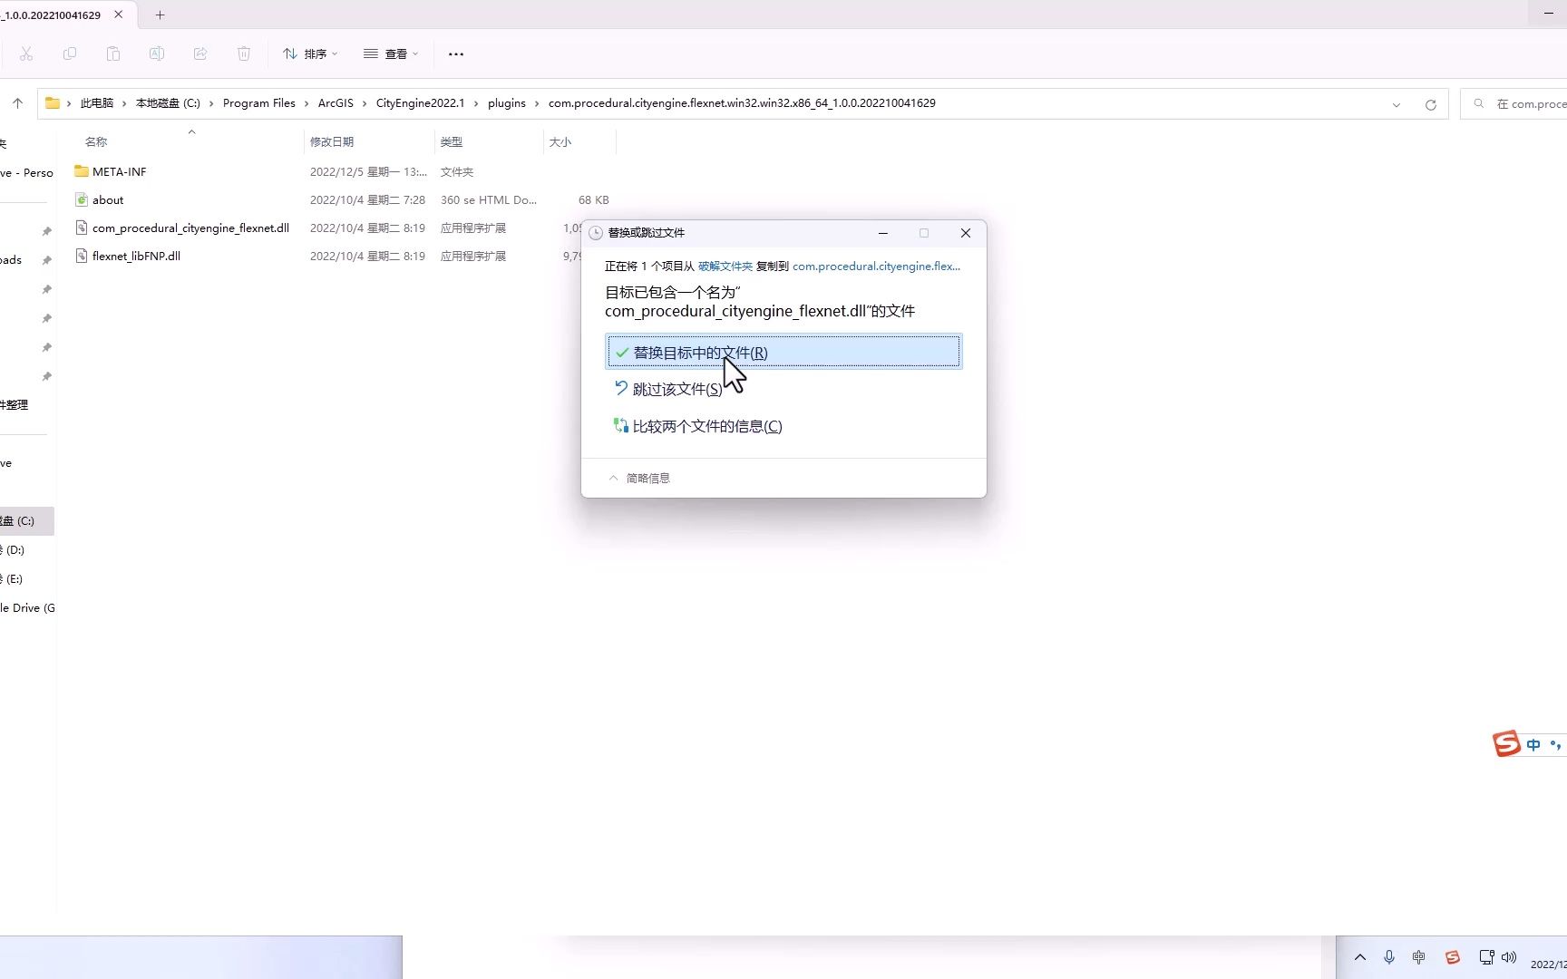Click the refresh button in address bar
1567x979 pixels.
tap(1431, 104)
